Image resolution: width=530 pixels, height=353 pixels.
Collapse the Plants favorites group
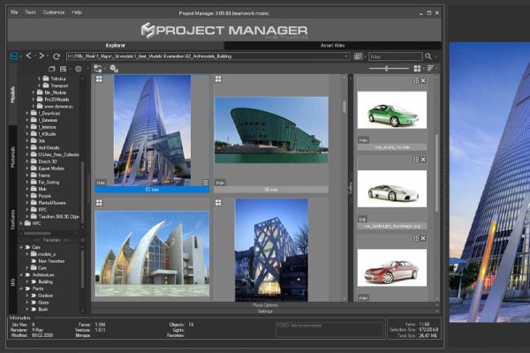click(21, 289)
